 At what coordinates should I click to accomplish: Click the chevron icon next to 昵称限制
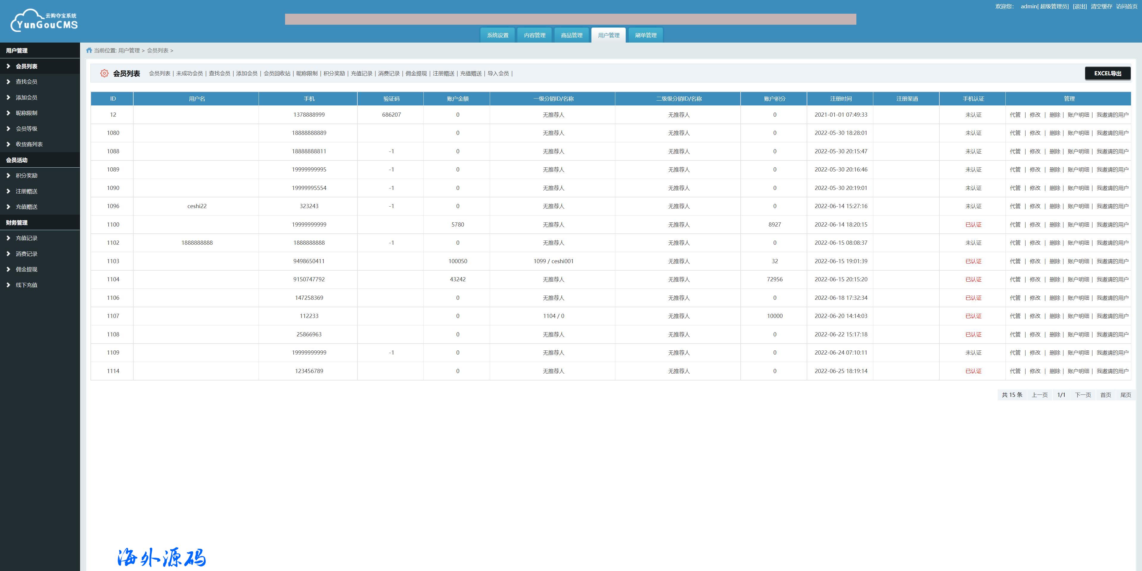[8, 113]
